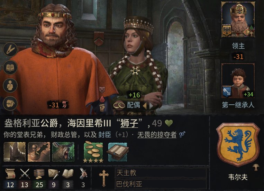Click the four-star gold coins education icon
The image size is (264, 191).
click(x=93, y=152)
